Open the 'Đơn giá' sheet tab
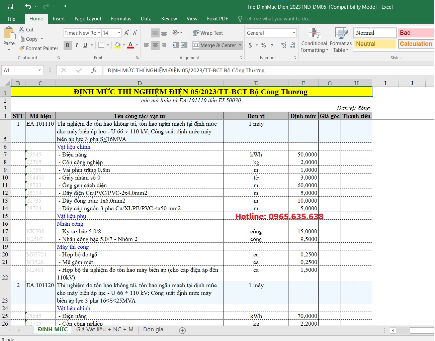This screenshot has height=341, width=435. click(x=153, y=329)
